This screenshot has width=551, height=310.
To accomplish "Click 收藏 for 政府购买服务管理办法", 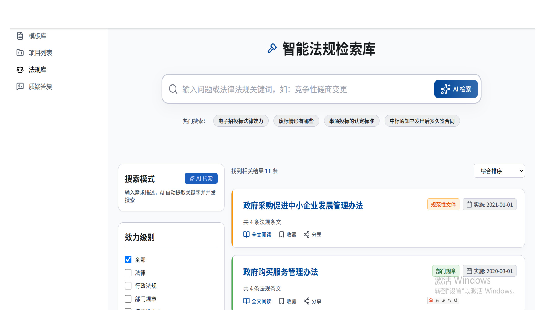I will (x=288, y=301).
